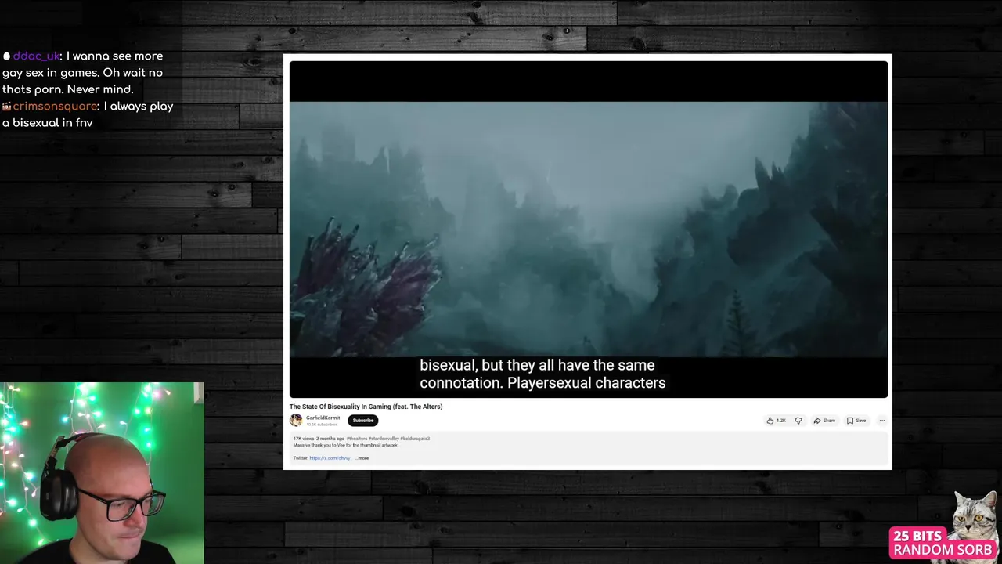Click the streamer webcam feed

click(x=102, y=473)
